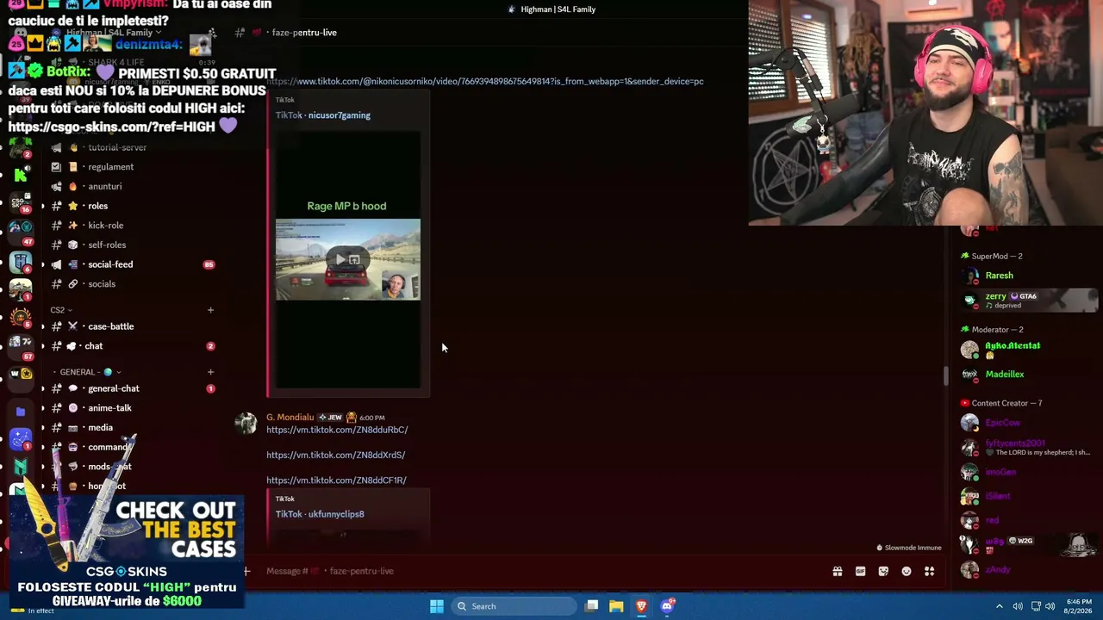Open the server folder icon in sidebar
The width and height of the screenshot is (1103, 620).
pos(21,412)
